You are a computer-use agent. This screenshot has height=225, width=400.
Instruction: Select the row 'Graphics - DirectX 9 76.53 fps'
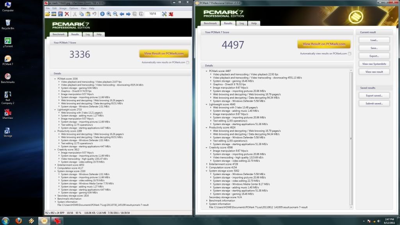click(229, 84)
